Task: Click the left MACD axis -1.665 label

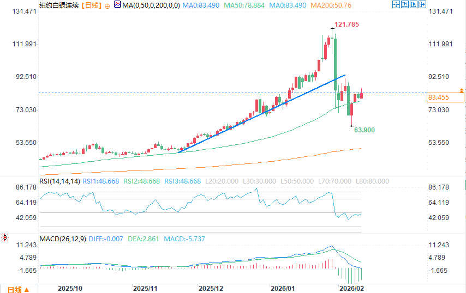Action: coord(27,270)
